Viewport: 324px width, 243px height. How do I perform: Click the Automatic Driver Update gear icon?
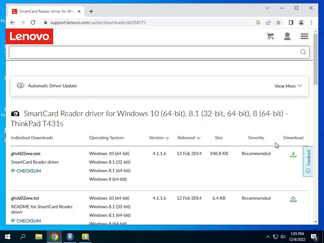[21, 85]
